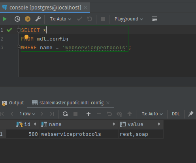Screen dimensions: 196x163
Task: Expand the 1 row page size dropdown
Action: [x=27, y=114]
